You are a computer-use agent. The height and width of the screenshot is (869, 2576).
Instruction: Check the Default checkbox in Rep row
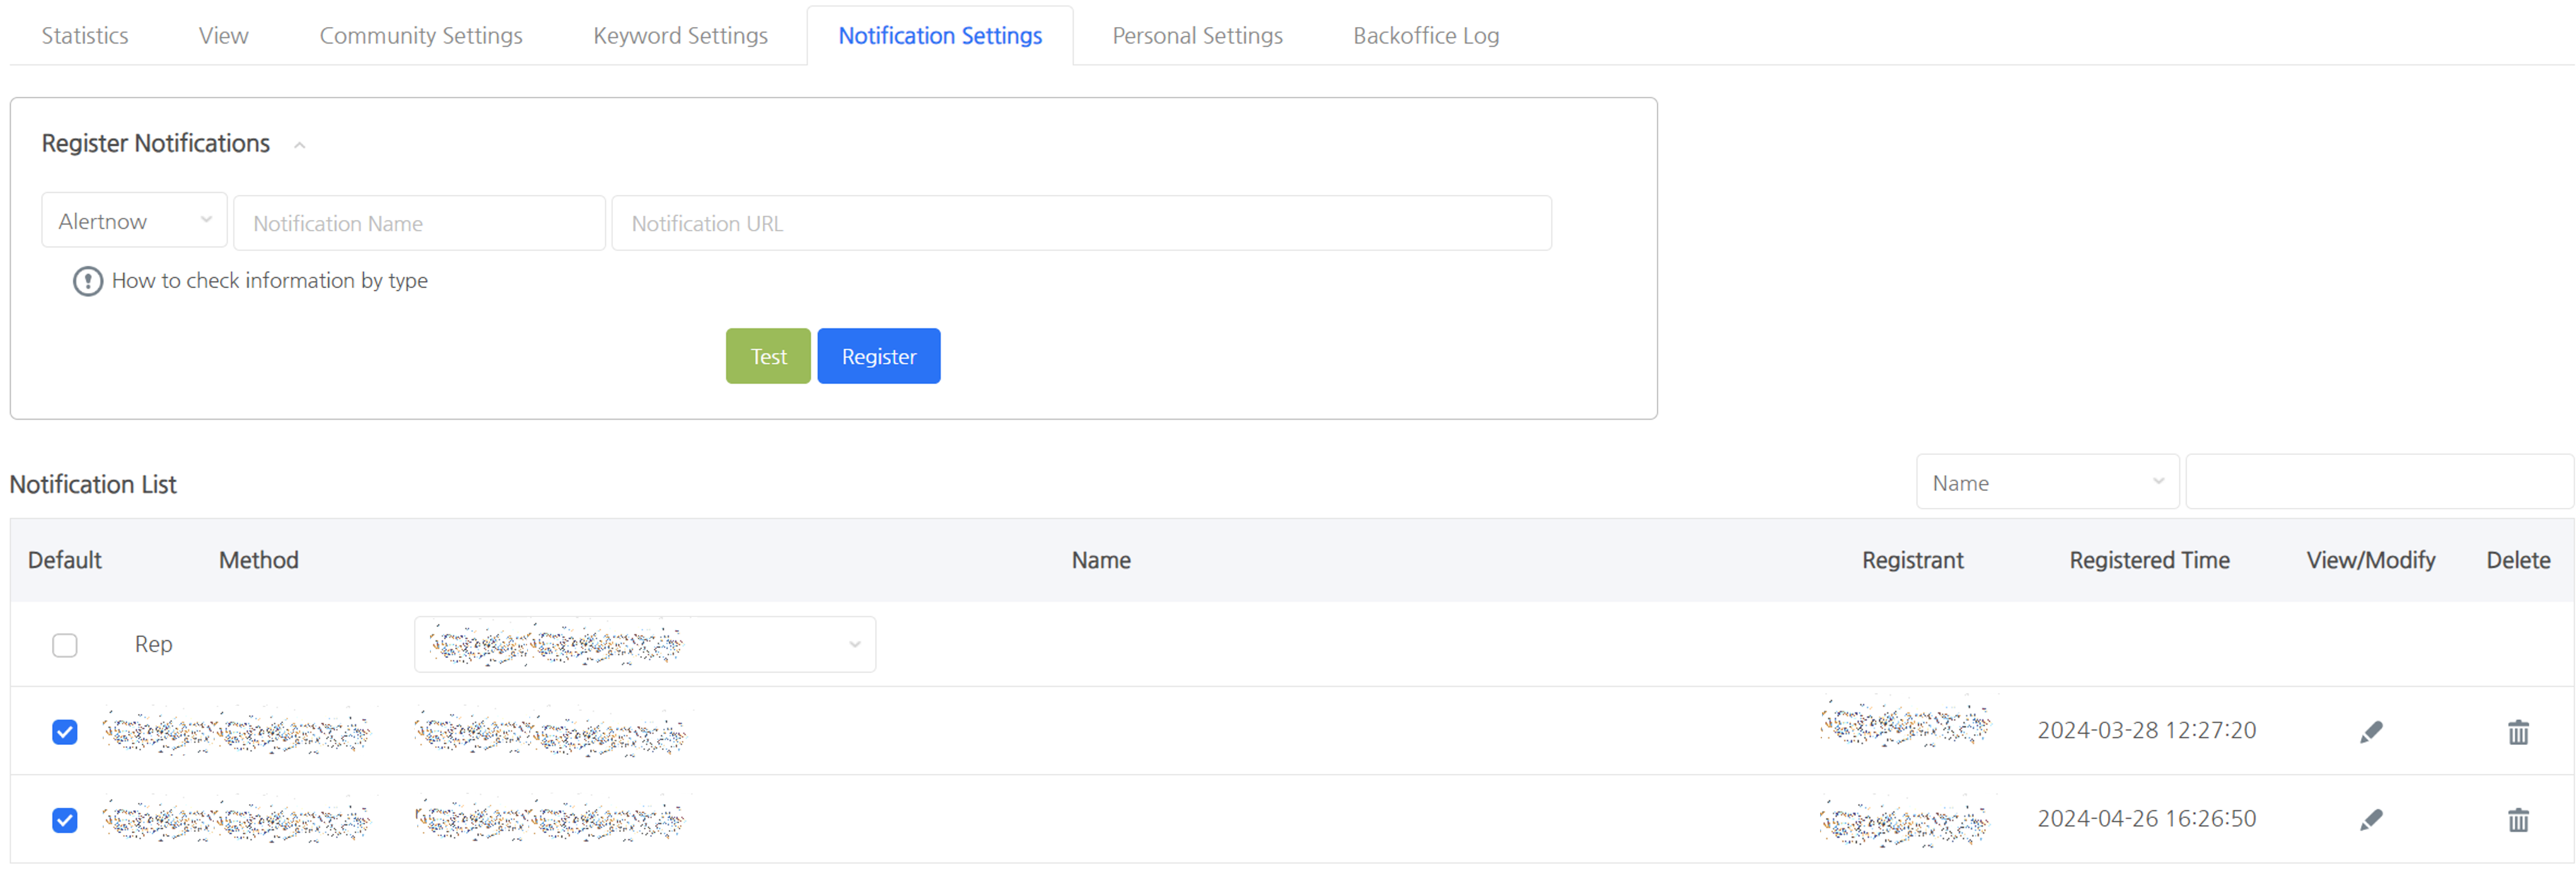65,645
